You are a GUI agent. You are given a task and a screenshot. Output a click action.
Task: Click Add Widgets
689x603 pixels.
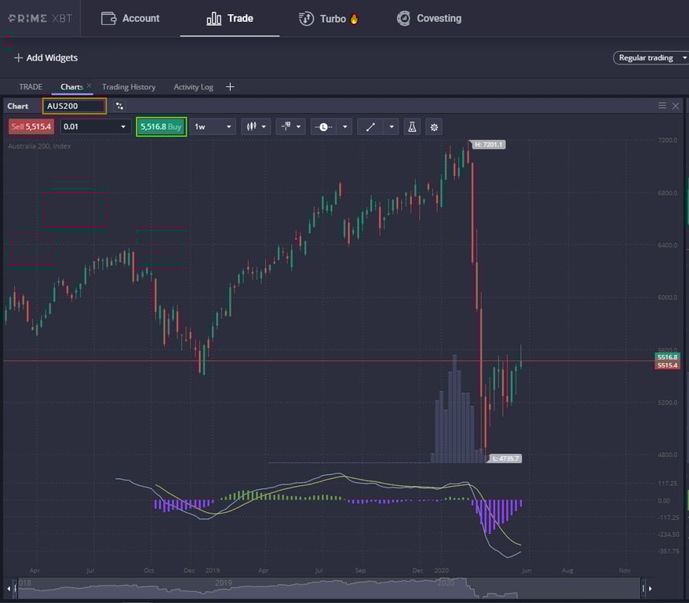click(x=46, y=57)
